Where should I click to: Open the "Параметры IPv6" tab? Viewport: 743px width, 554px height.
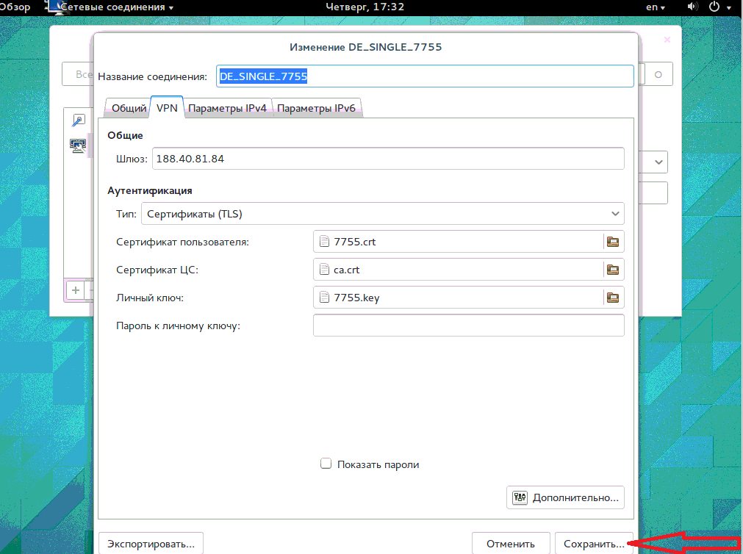click(317, 108)
